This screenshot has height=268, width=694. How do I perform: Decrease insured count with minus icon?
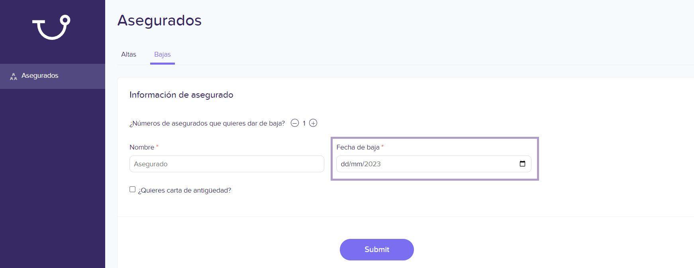point(295,123)
